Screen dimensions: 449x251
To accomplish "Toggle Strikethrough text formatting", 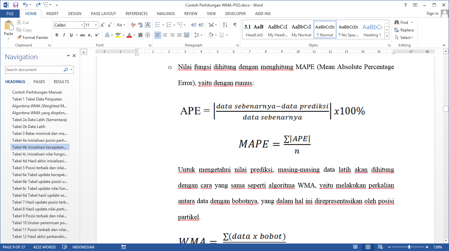I will 82,35.
